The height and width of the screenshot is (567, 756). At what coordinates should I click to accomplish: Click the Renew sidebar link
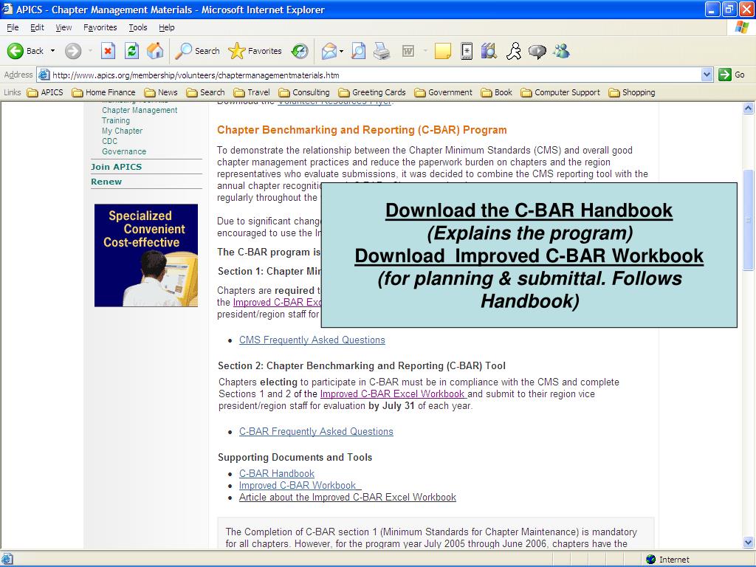pos(106,182)
